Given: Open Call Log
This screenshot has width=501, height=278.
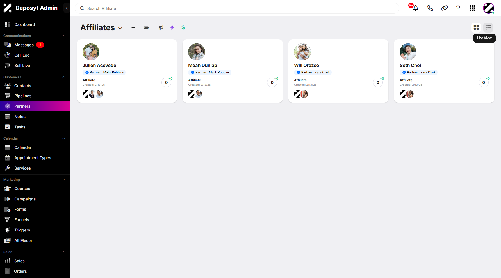Looking at the screenshot, I should coord(35,55).
